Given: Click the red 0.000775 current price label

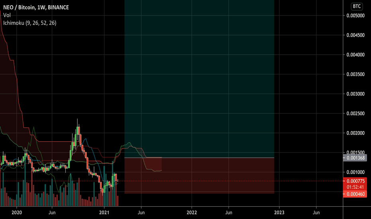Looking at the screenshot, I should (x=355, y=181).
